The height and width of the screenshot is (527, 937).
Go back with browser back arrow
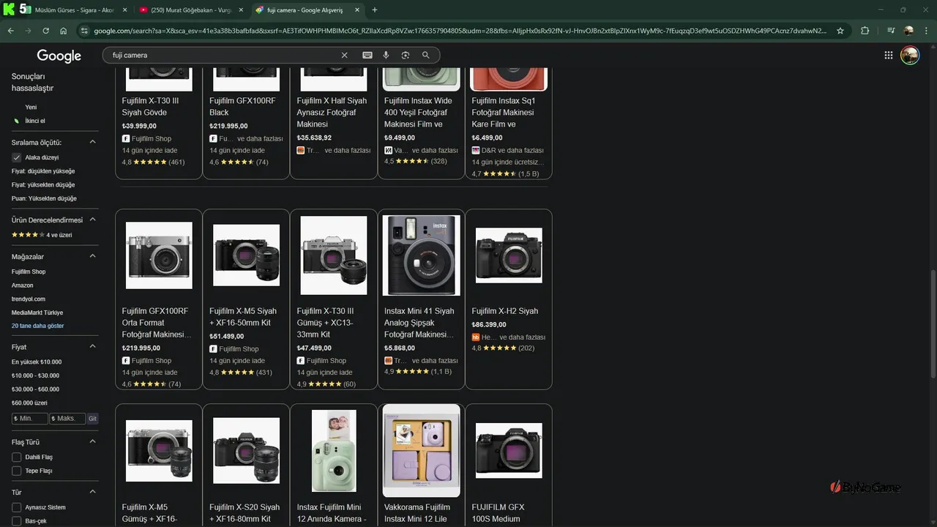point(10,31)
